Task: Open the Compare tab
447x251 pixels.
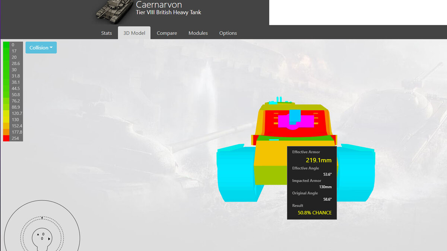Action: (x=167, y=33)
